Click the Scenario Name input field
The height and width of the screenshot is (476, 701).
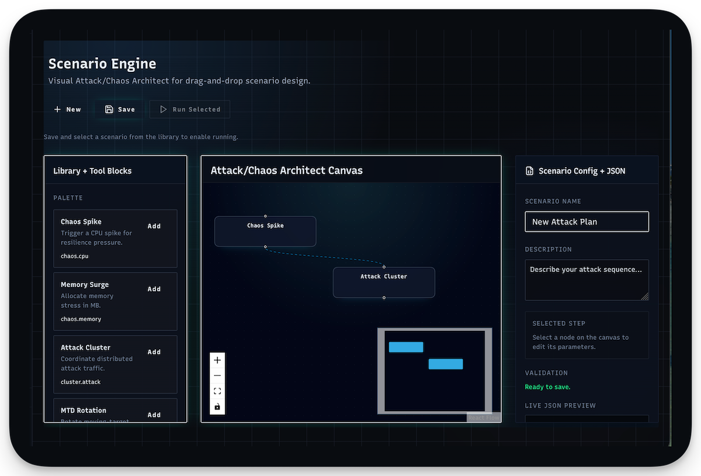tap(587, 222)
